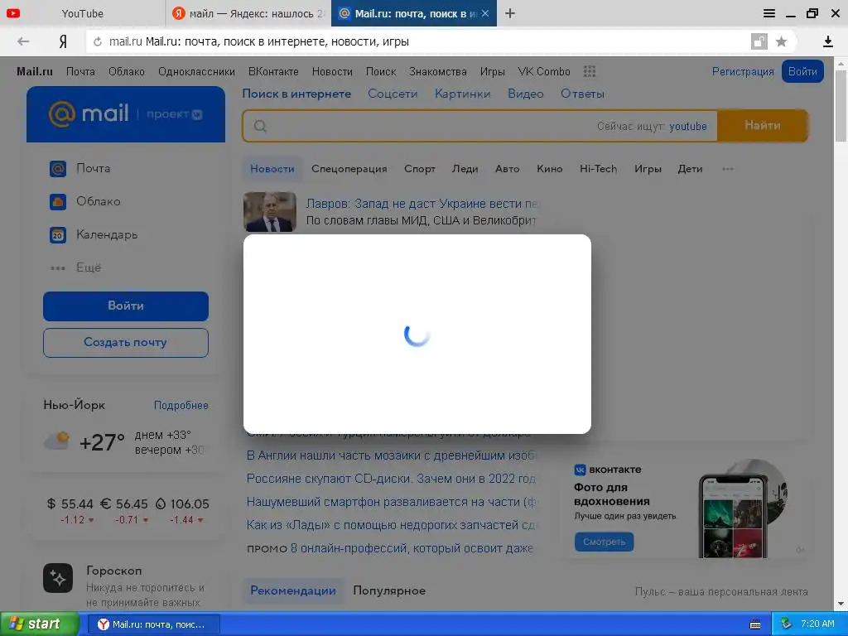848x636 pixels.
Task: Open the Windows start menu
Action: click(x=39, y=624)
